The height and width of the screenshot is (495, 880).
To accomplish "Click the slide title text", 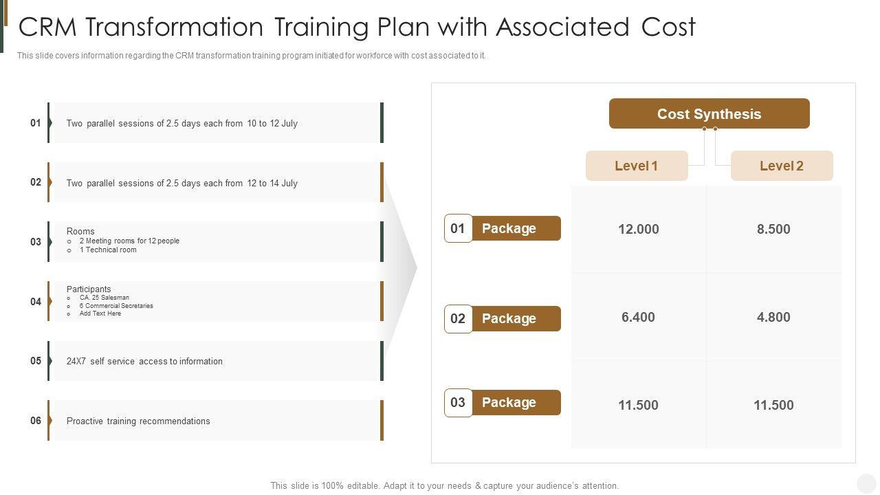I will point(357,27).
